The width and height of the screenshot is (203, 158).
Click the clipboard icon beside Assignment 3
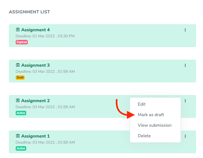18,65
